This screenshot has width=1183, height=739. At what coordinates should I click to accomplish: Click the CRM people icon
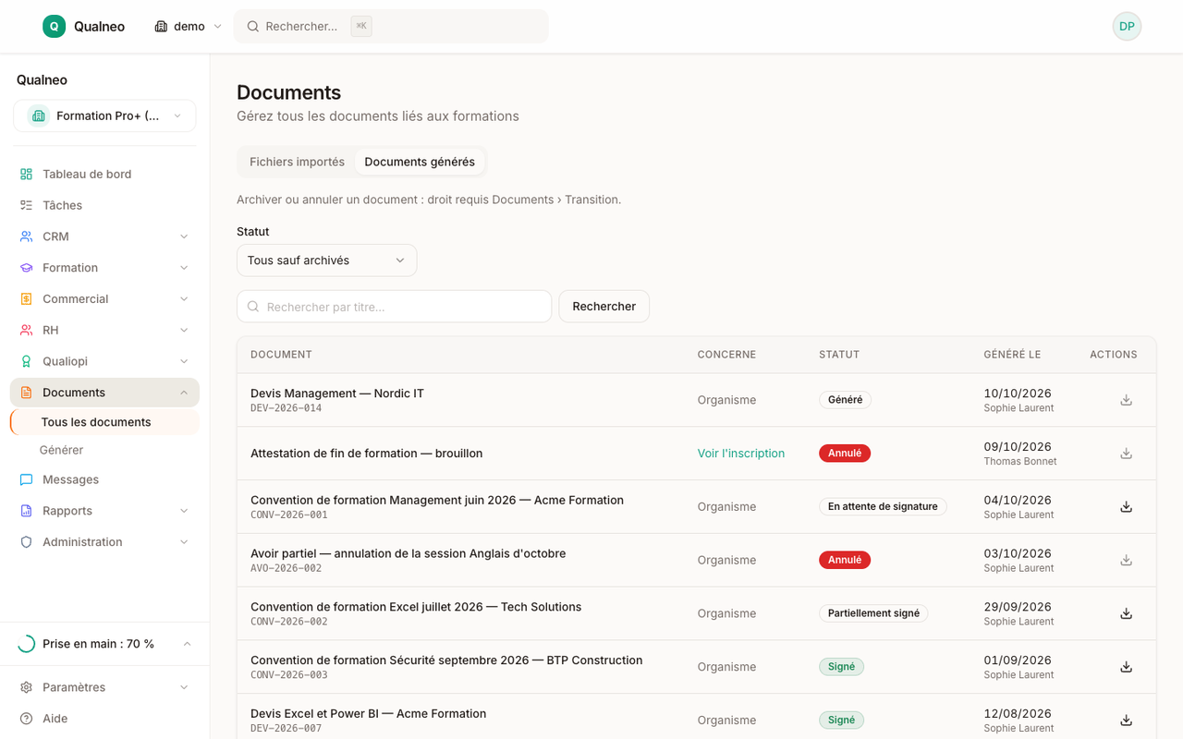pyautogui.click(x=26, y=236)
